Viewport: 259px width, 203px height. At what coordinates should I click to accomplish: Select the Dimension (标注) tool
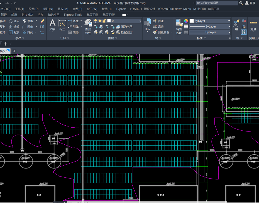coord(62,25)
